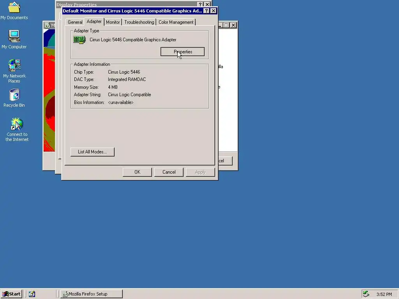
Task: Click the colorful Firefox Setup banner image
Action: click(49, 90)
